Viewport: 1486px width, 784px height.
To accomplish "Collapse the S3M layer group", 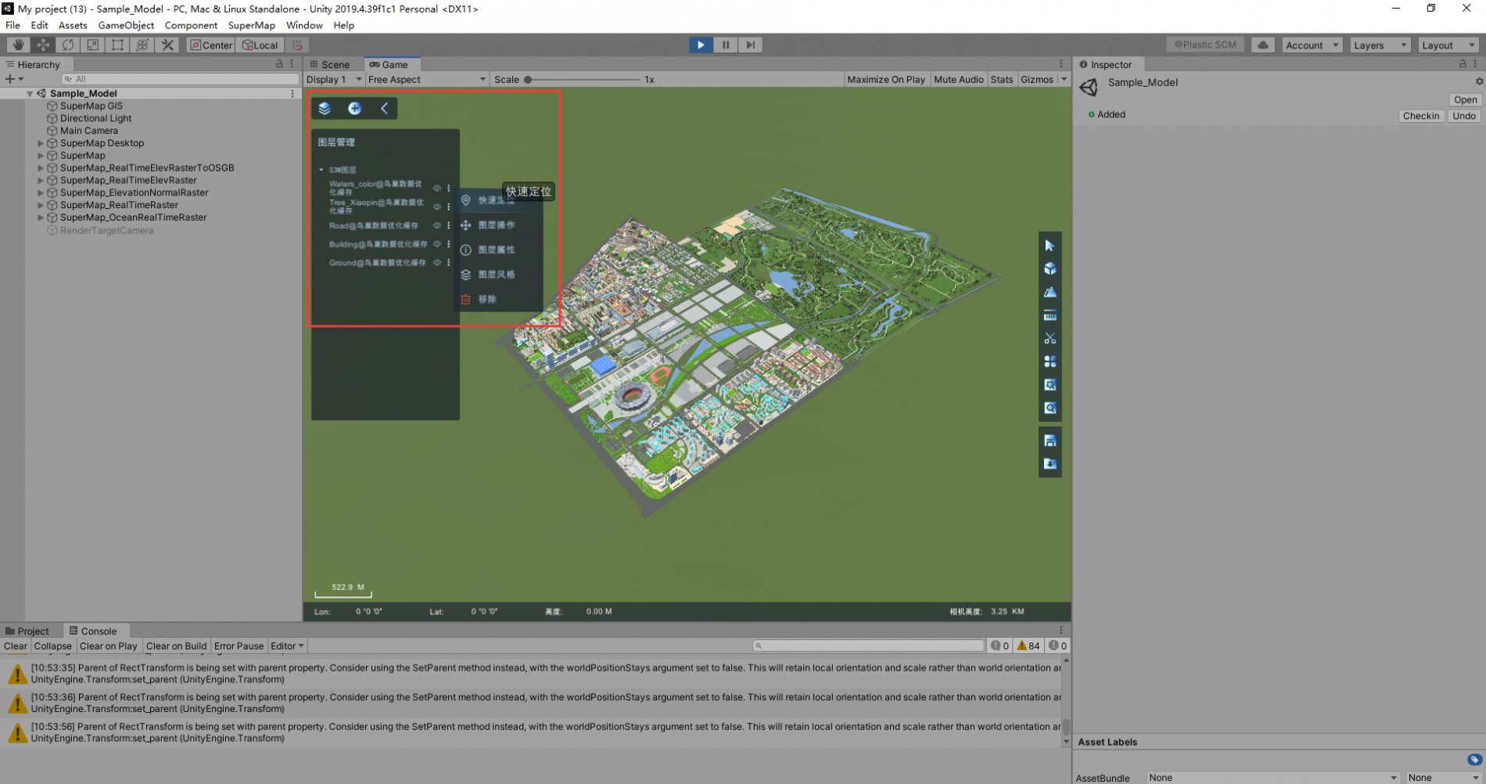I will (x=321, y=170).
